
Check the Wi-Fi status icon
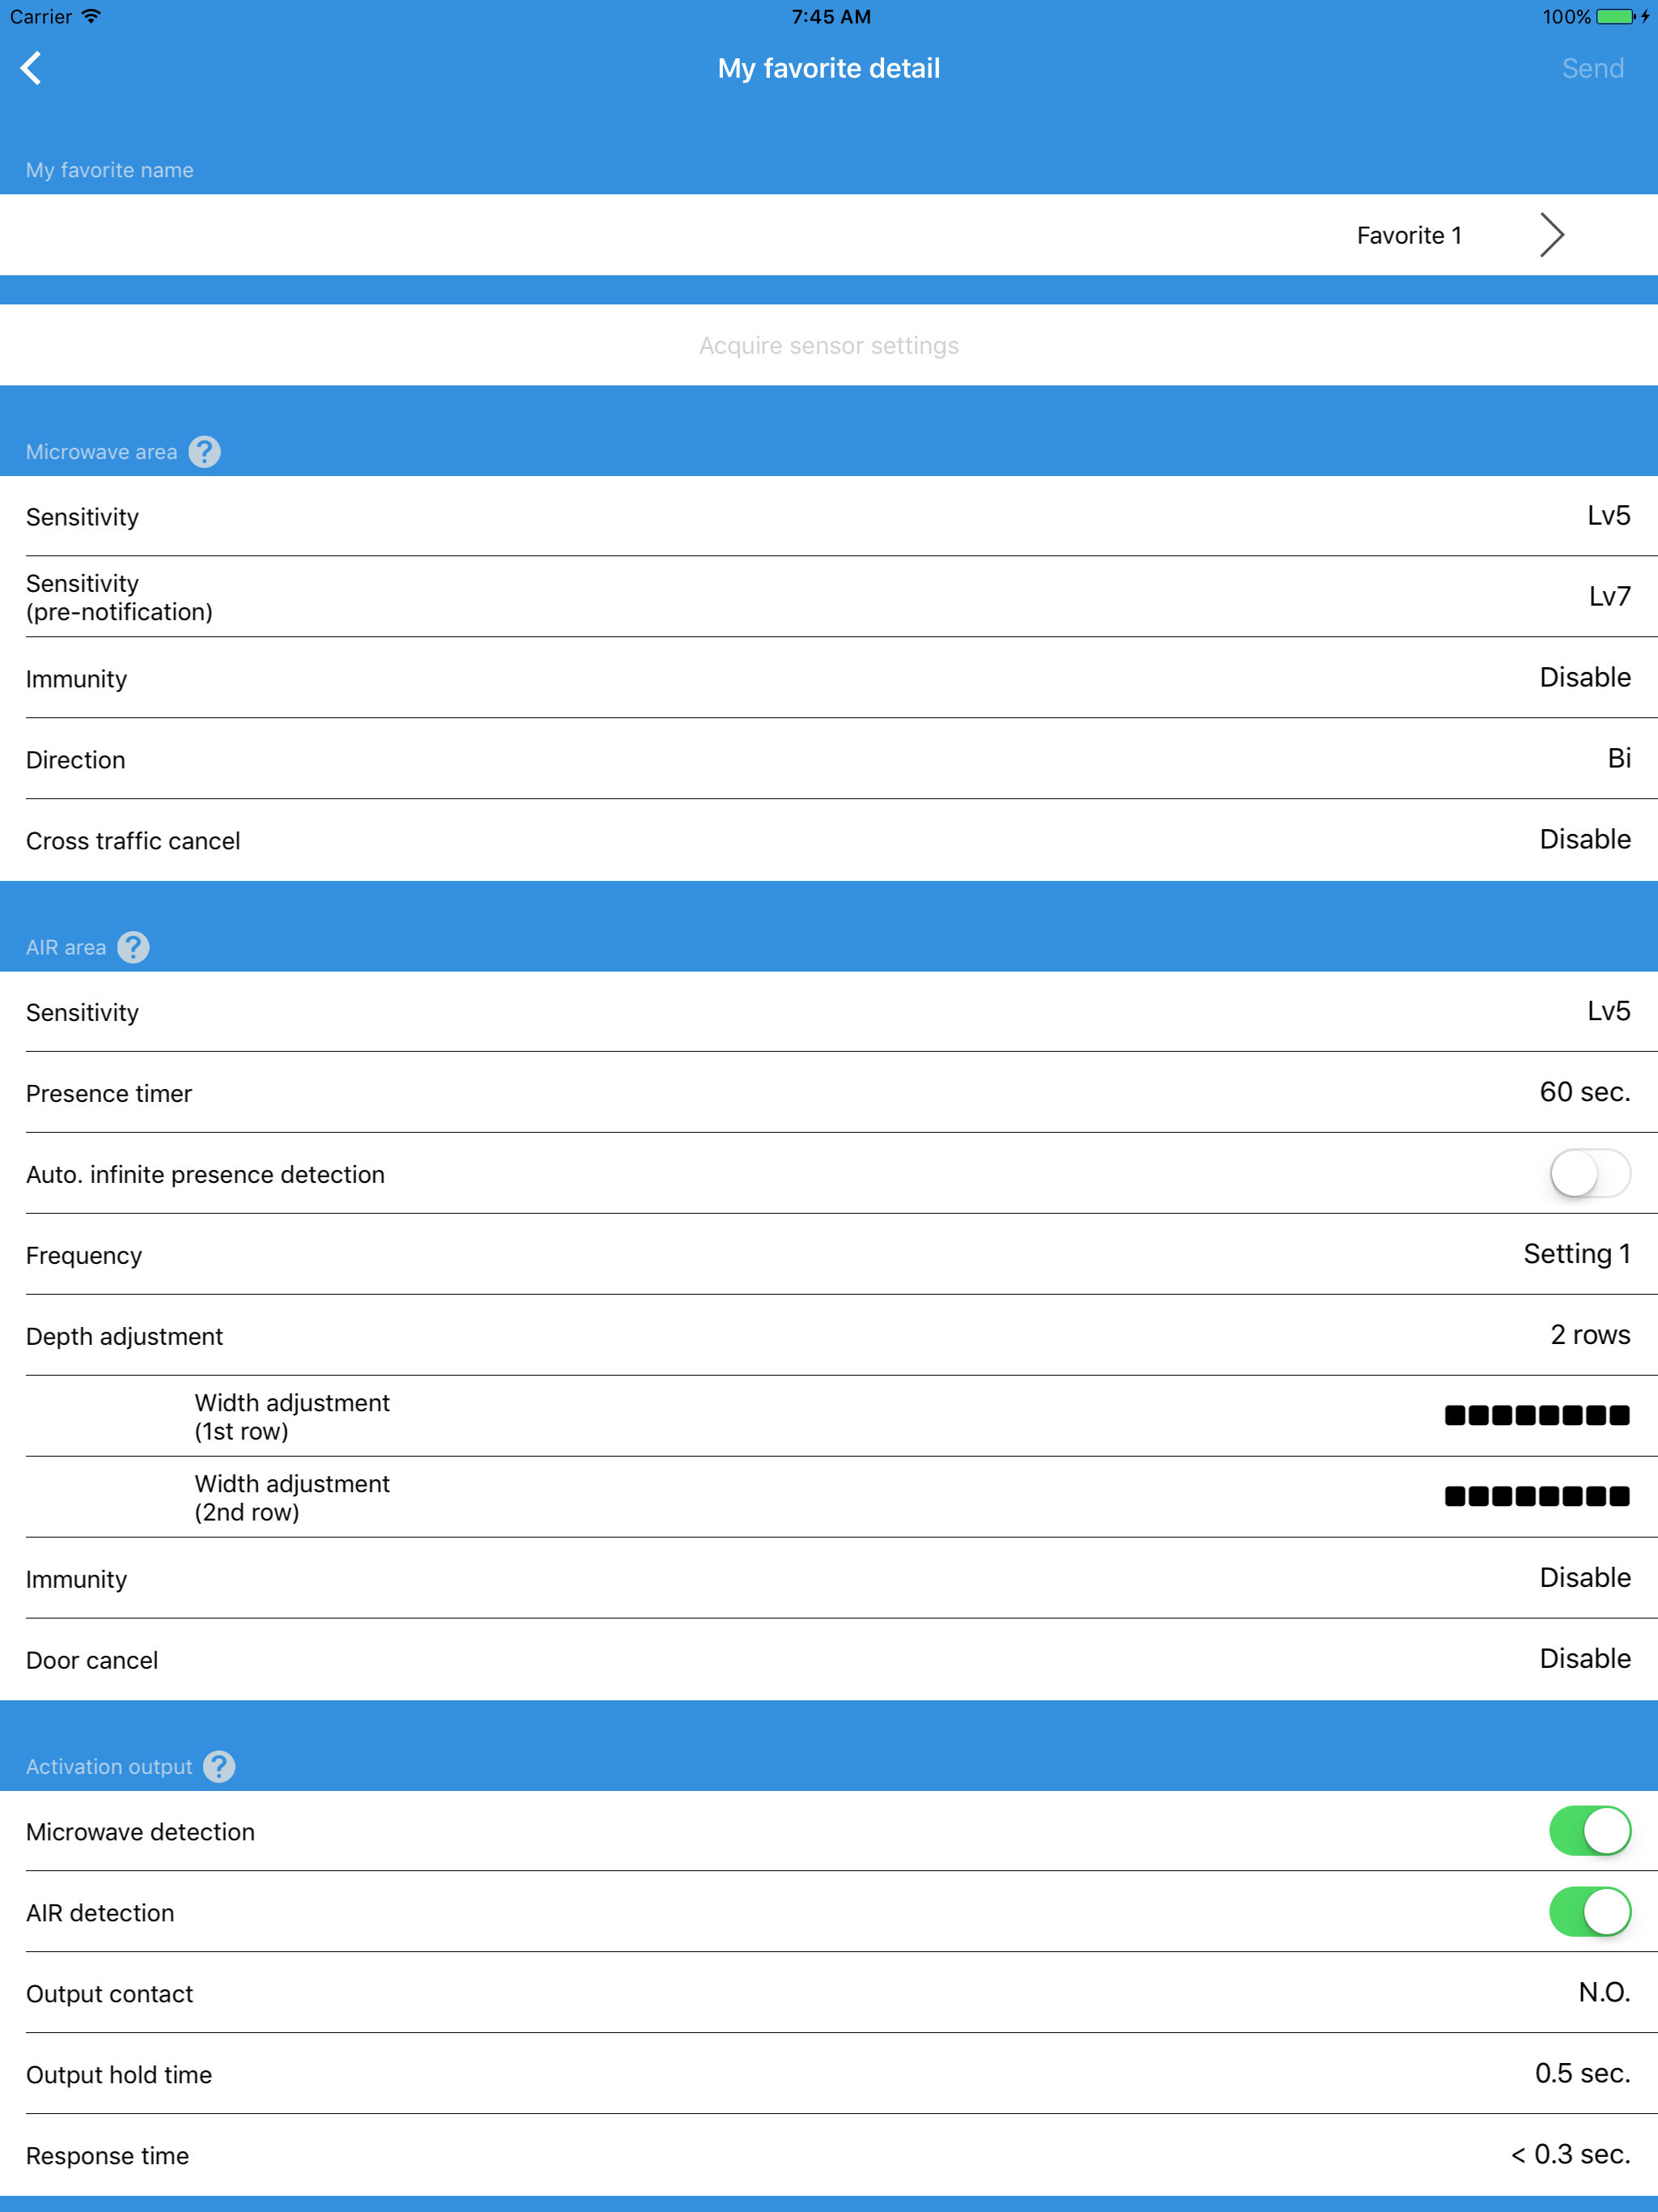tap(91, 16)
